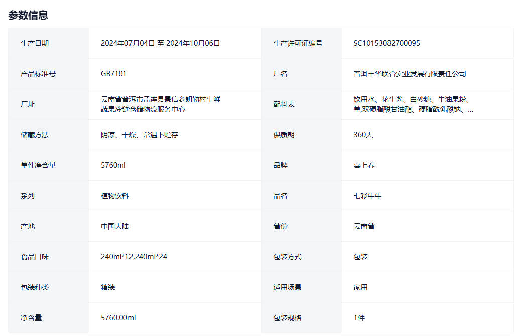This screenshot has height=336, width=518.
Task: Click the shelf life value 360天
Action: [363, 135]
